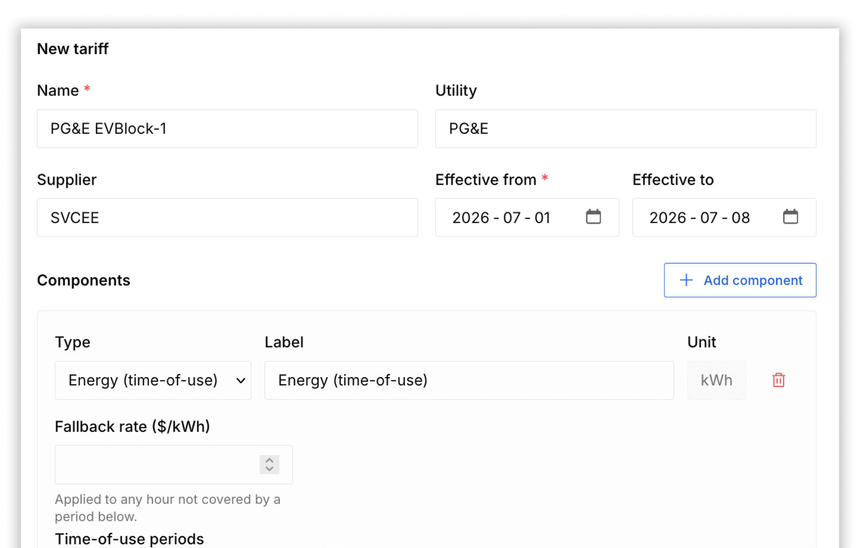Delete the Energy time-of-use component
This screenshot has width=865, height=548.
pos(778,380)
